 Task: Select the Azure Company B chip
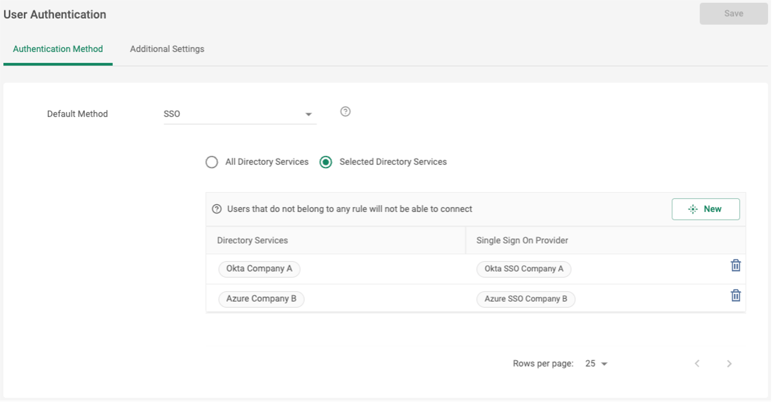(261, 298)
